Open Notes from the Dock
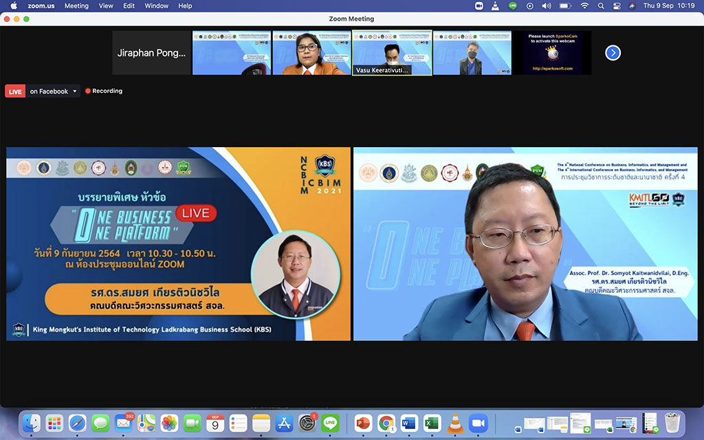Viewport: 704px width, 440px height. (261, 423)
